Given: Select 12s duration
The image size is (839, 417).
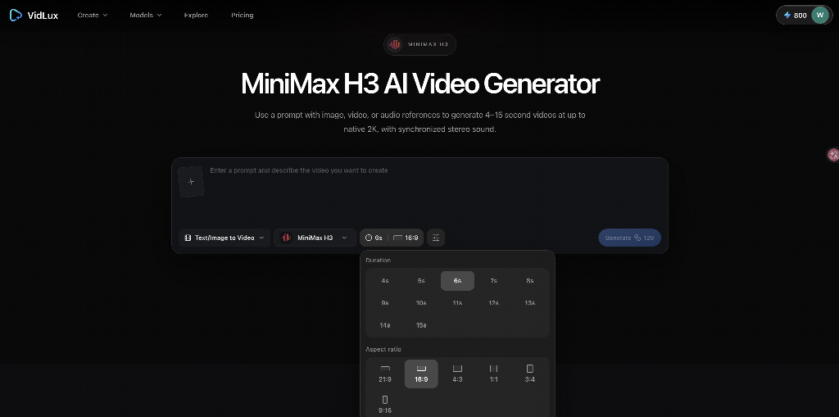Looking at the screenshot, I should pyautogui.click(x=493, y=303).
